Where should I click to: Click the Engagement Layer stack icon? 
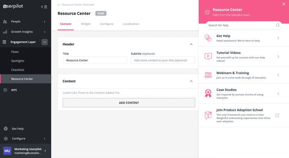(4, 42)
